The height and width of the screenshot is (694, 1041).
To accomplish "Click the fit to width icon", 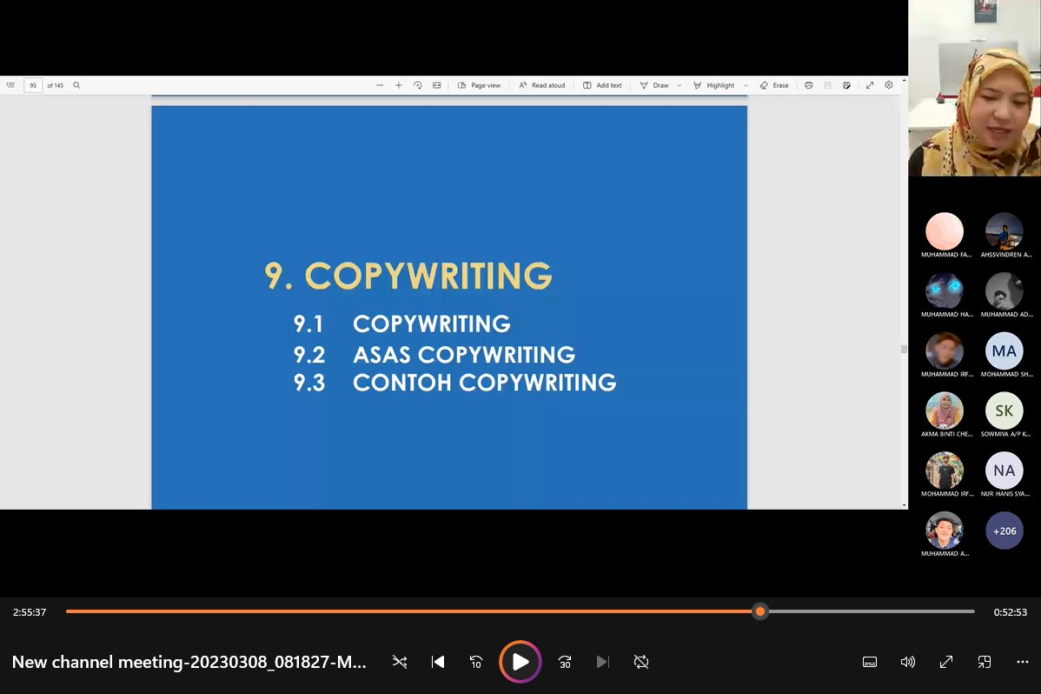I will 437,85.
